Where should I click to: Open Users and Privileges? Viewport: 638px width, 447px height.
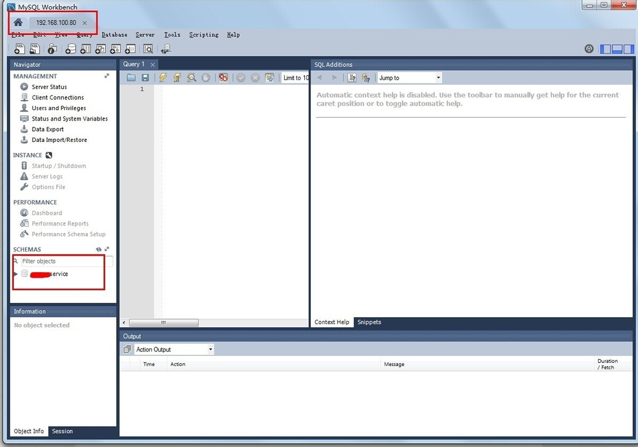coord(59,108)
